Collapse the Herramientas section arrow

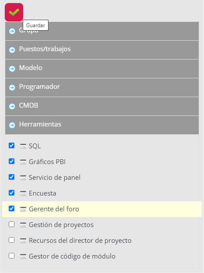(x=12, y=125)
